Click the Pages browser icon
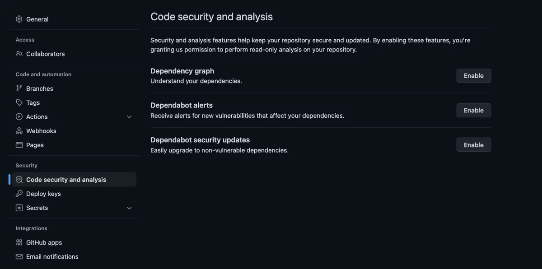 pos(19,145)
